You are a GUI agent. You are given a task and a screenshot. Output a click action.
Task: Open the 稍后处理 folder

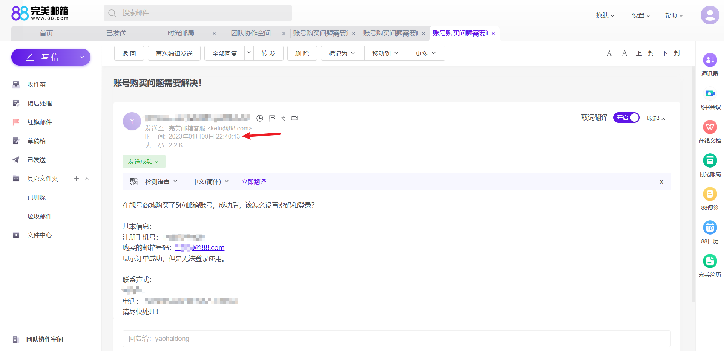point(39,103)
